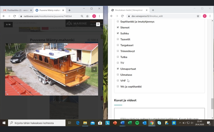Check the Wc ja septitankki checkbox

click(x=118, y=86)
